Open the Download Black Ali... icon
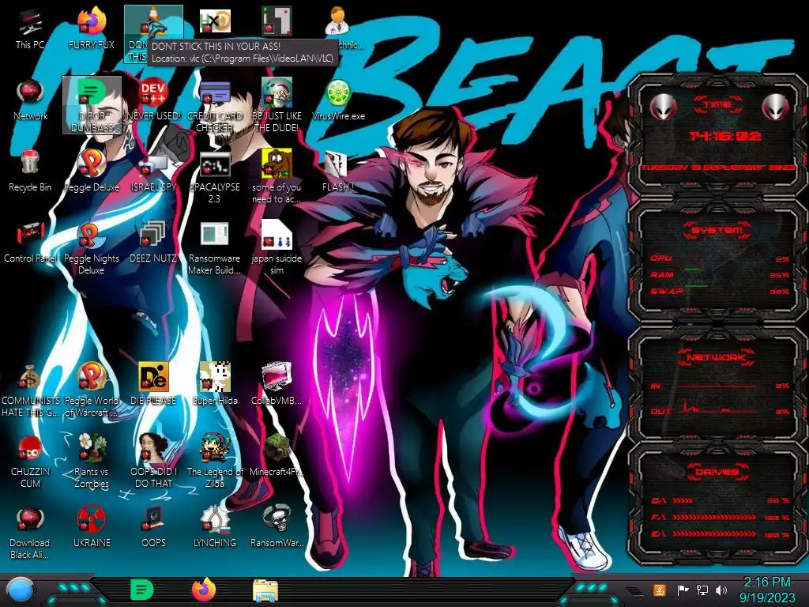This screenshot has width=809, height=607. 30,532
